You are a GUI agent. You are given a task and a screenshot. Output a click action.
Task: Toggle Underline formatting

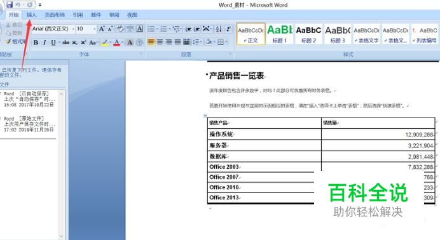(53, 43)
